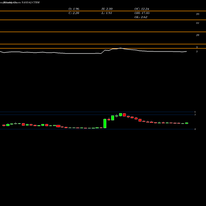Click the OC: 12.24 reading
The height and width of the screenshot is (206, 206).
click(x=142, y=9)
